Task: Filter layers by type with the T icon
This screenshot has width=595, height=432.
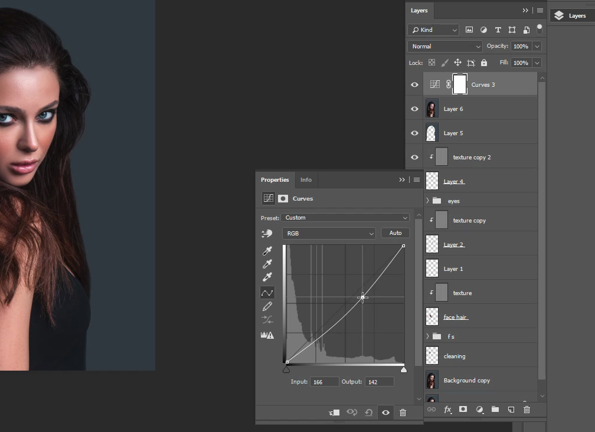Action: tap(498, 30)
